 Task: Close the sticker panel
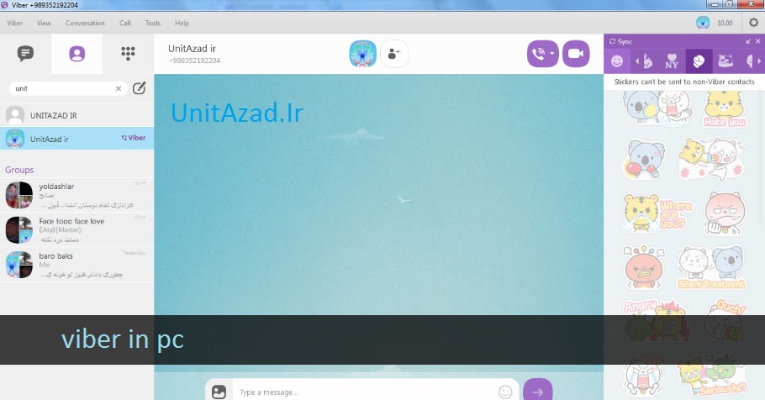click(757, 41)
